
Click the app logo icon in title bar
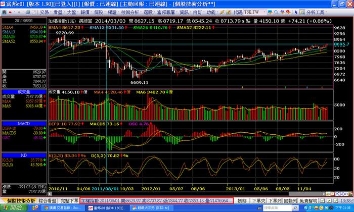[x=4, y=4]
